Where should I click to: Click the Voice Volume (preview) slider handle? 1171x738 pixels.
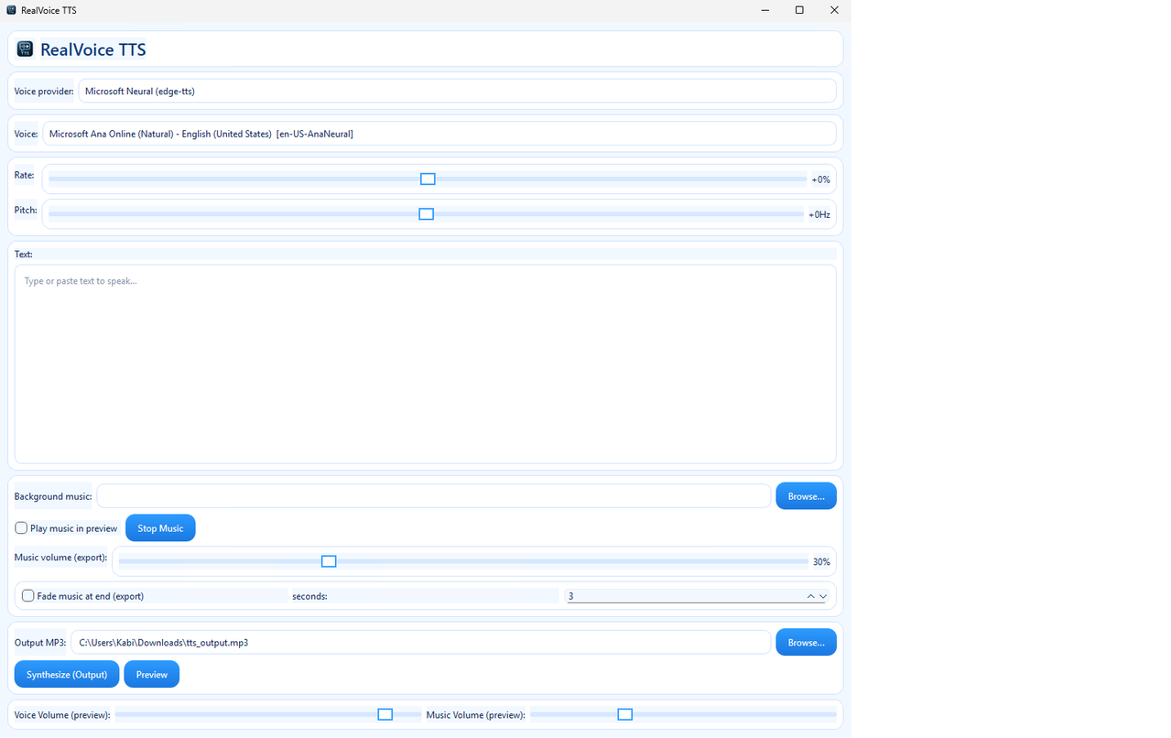[385, 714]
